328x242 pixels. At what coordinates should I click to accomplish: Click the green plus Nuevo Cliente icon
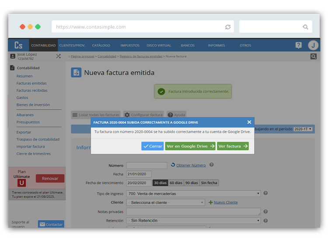(x=211, y=203)
